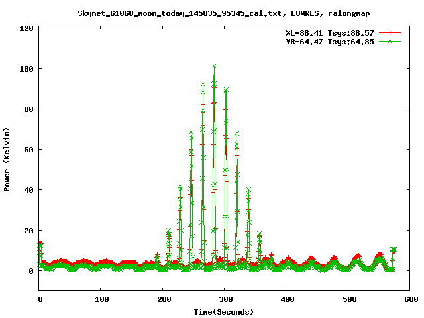The width and height of the screenshot is (424, 318).
Task: Click the y-axis tick label 20
Action: click(28, 231)
